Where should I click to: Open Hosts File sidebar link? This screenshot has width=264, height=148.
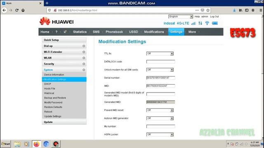pyautogui.click(x=49, y=88)
